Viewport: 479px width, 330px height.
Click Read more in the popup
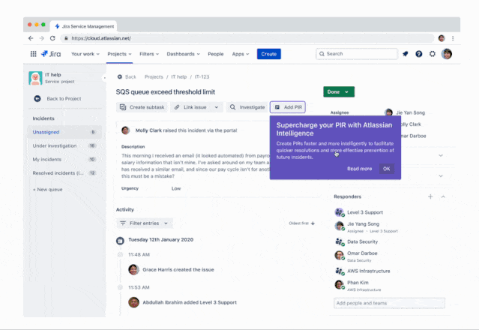[360, 169]
